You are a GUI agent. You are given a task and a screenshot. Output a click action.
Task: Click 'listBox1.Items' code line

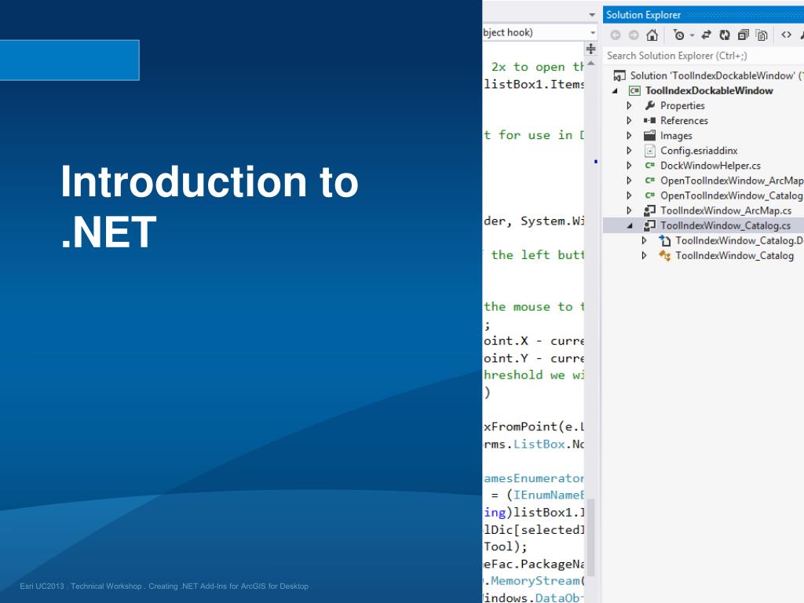[x=533, y=84]
